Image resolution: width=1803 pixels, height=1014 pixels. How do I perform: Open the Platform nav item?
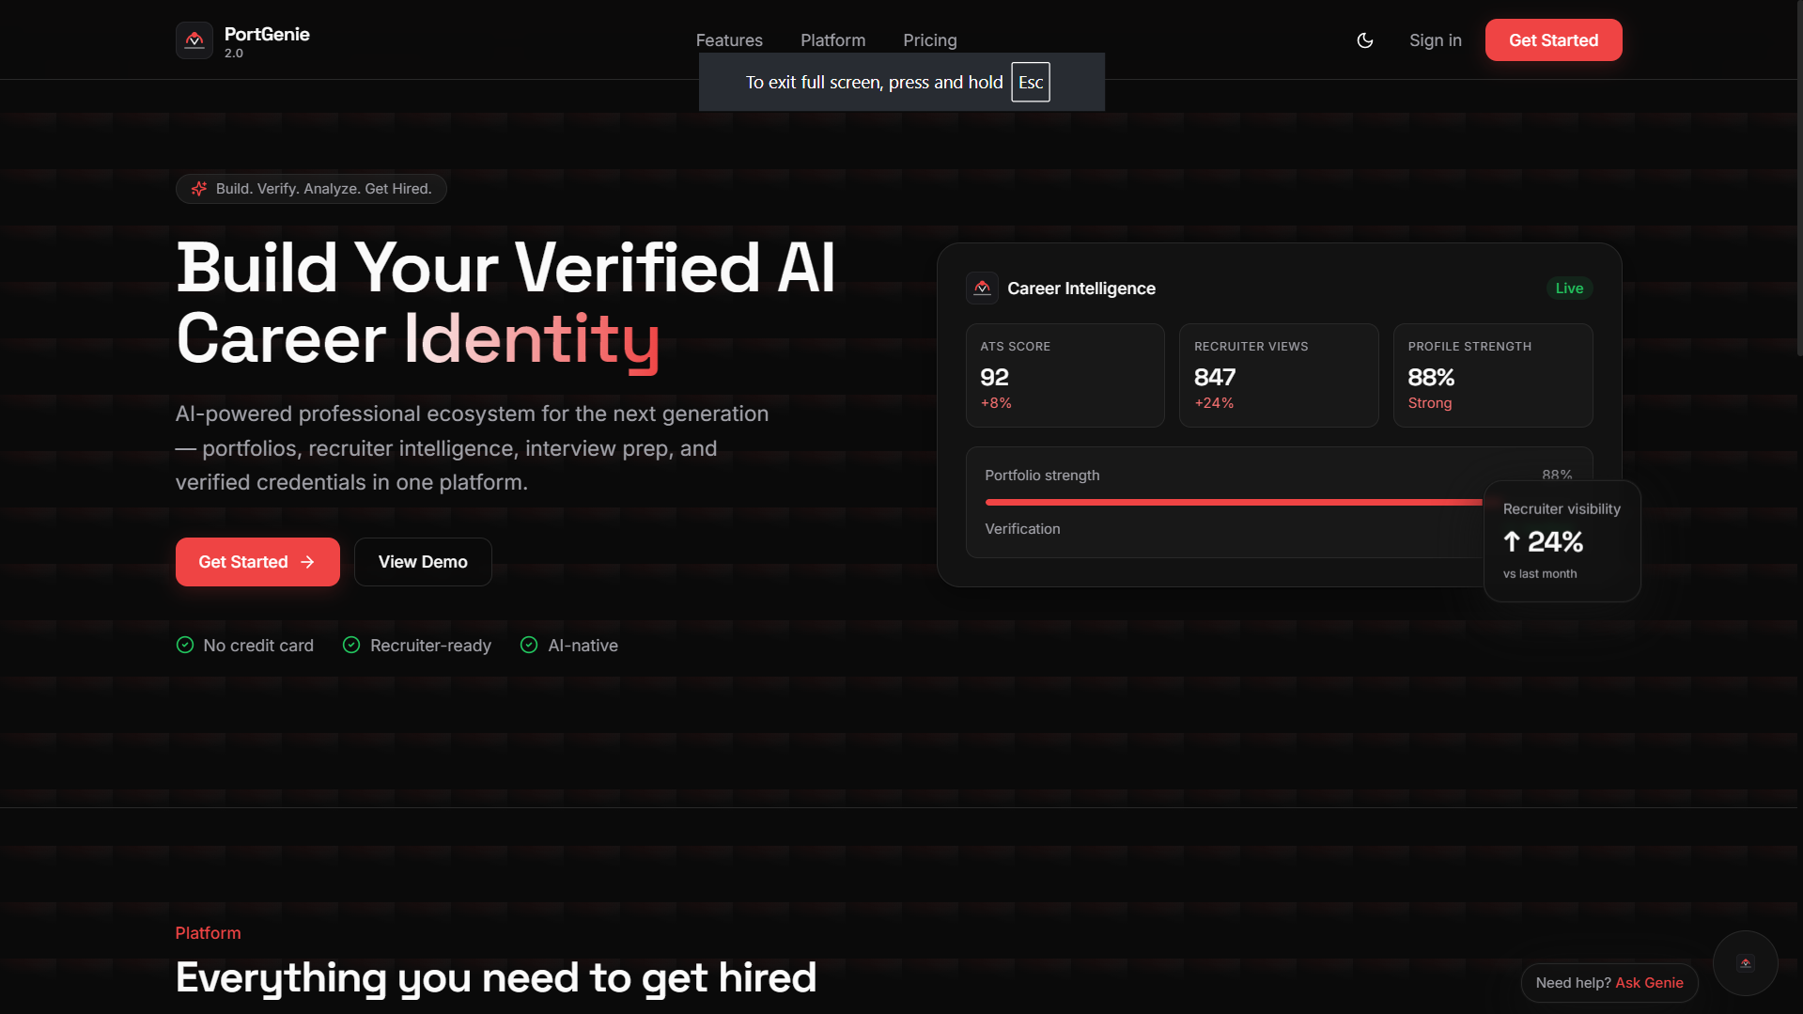[x=832, y=40]
